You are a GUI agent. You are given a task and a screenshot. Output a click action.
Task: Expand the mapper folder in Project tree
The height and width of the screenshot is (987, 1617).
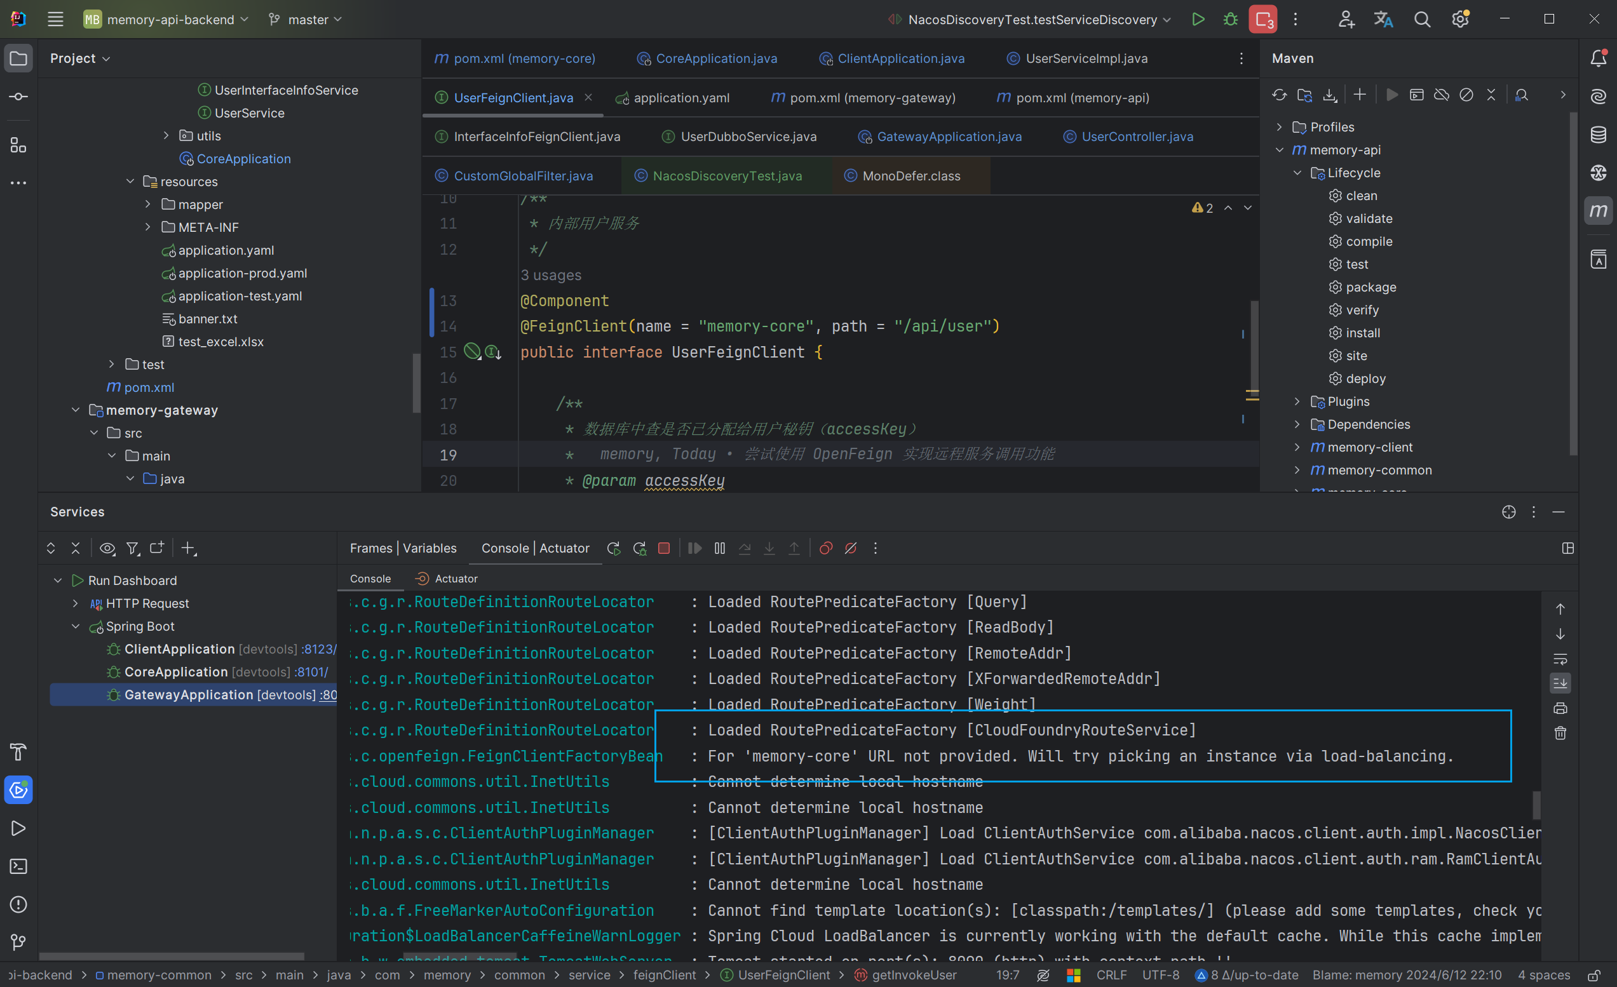pyautogui.click(x=147, y=205)
